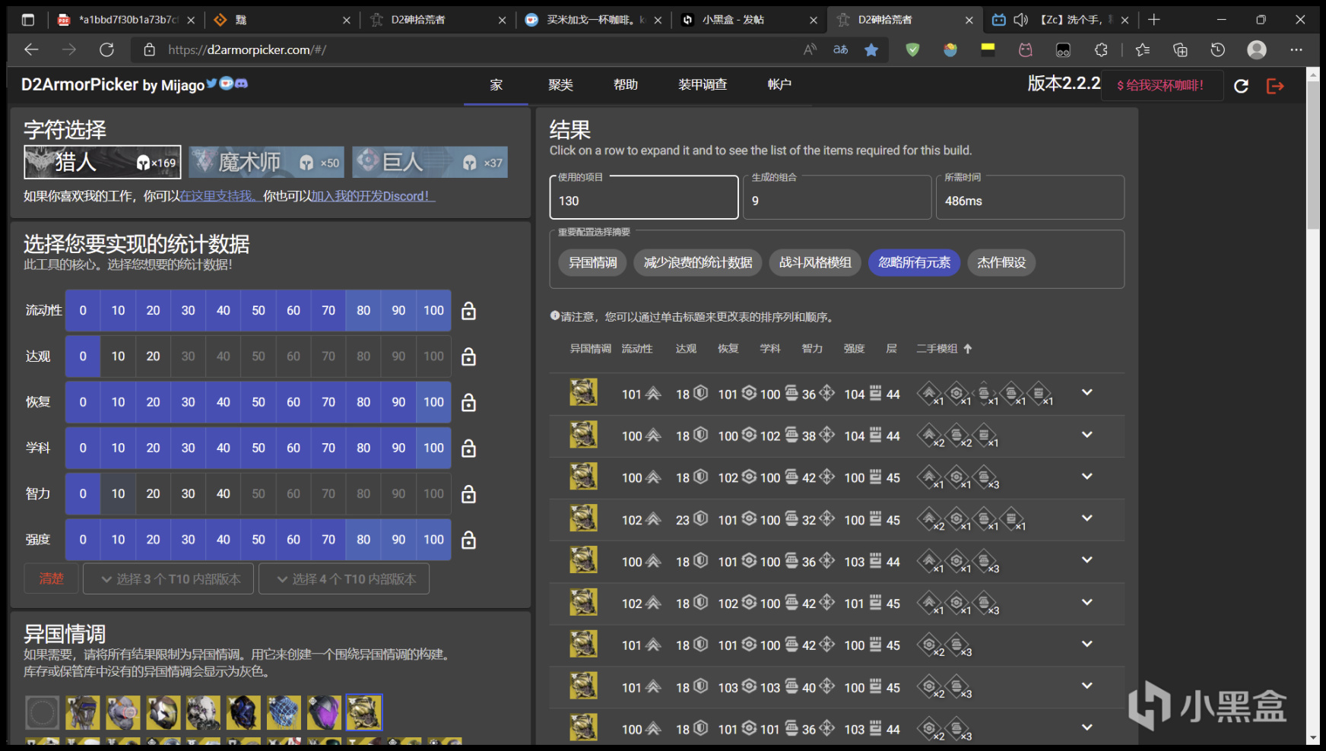
Task: Select the purple-faced exotic helmet
Action: (x=324, y=713)
